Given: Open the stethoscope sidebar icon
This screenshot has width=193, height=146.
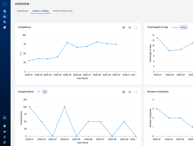Looking at the screenshot, I should point(5,22).
